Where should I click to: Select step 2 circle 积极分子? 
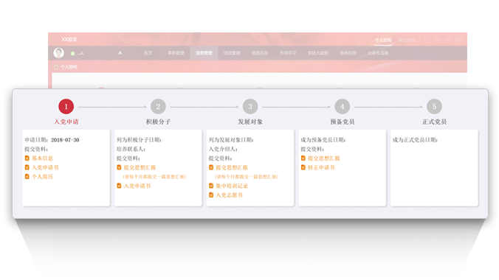(x=158, y=106)
